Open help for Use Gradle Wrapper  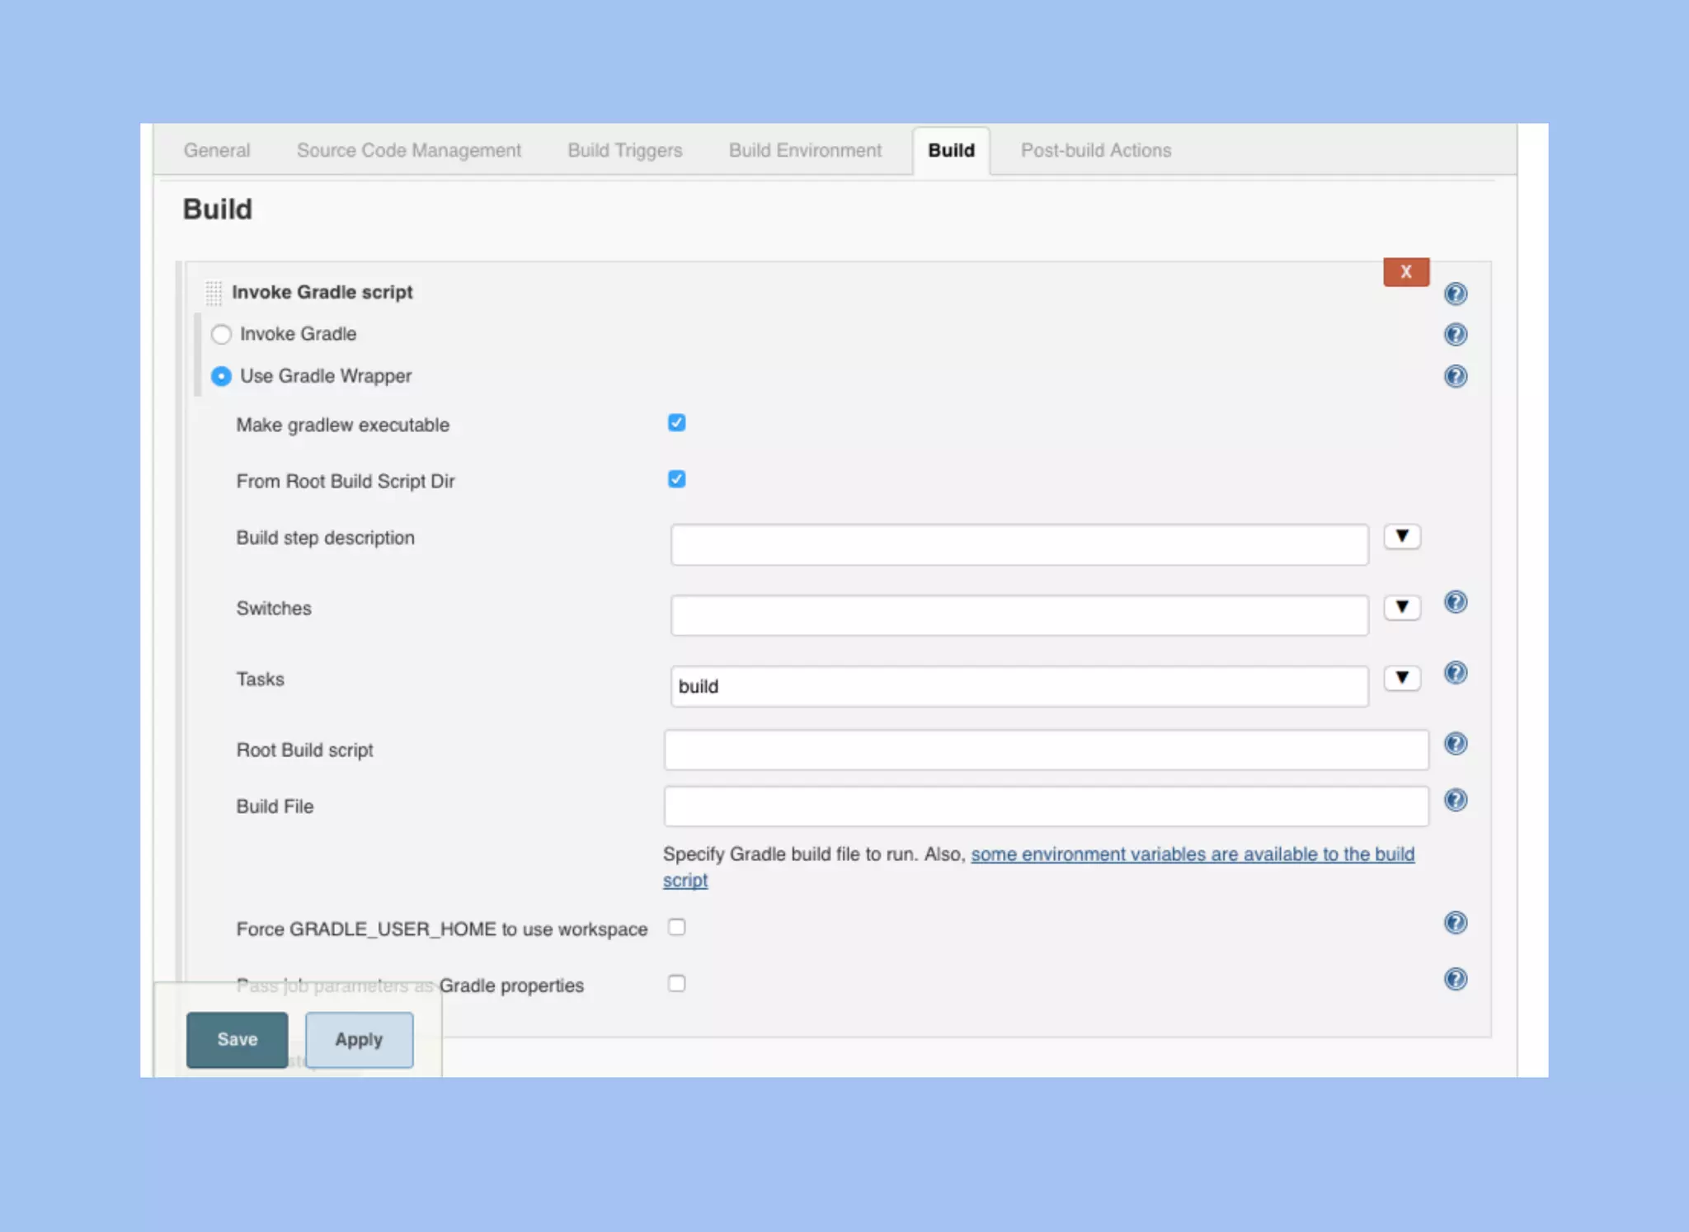[x=1455, y=376]
